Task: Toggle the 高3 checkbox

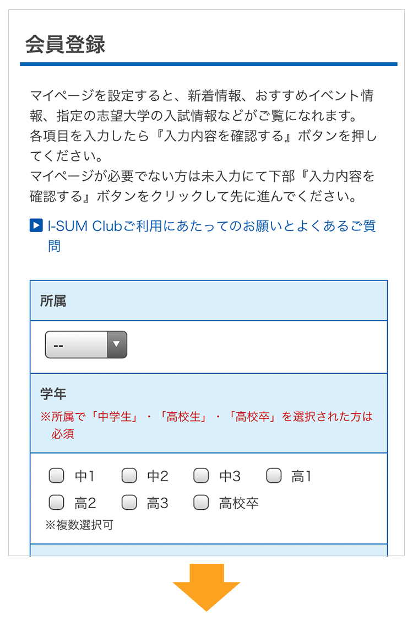Action: point(129,503)
